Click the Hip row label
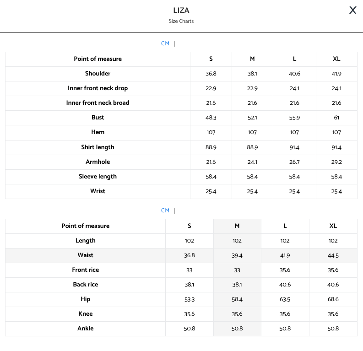The image size is (363, 351). pos(86,299)
